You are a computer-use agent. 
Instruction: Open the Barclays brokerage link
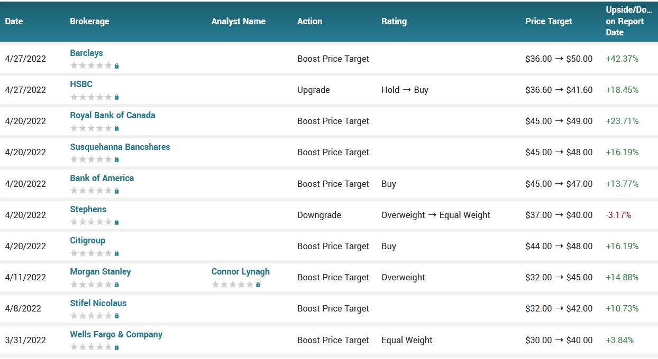(x=86, y=53)
